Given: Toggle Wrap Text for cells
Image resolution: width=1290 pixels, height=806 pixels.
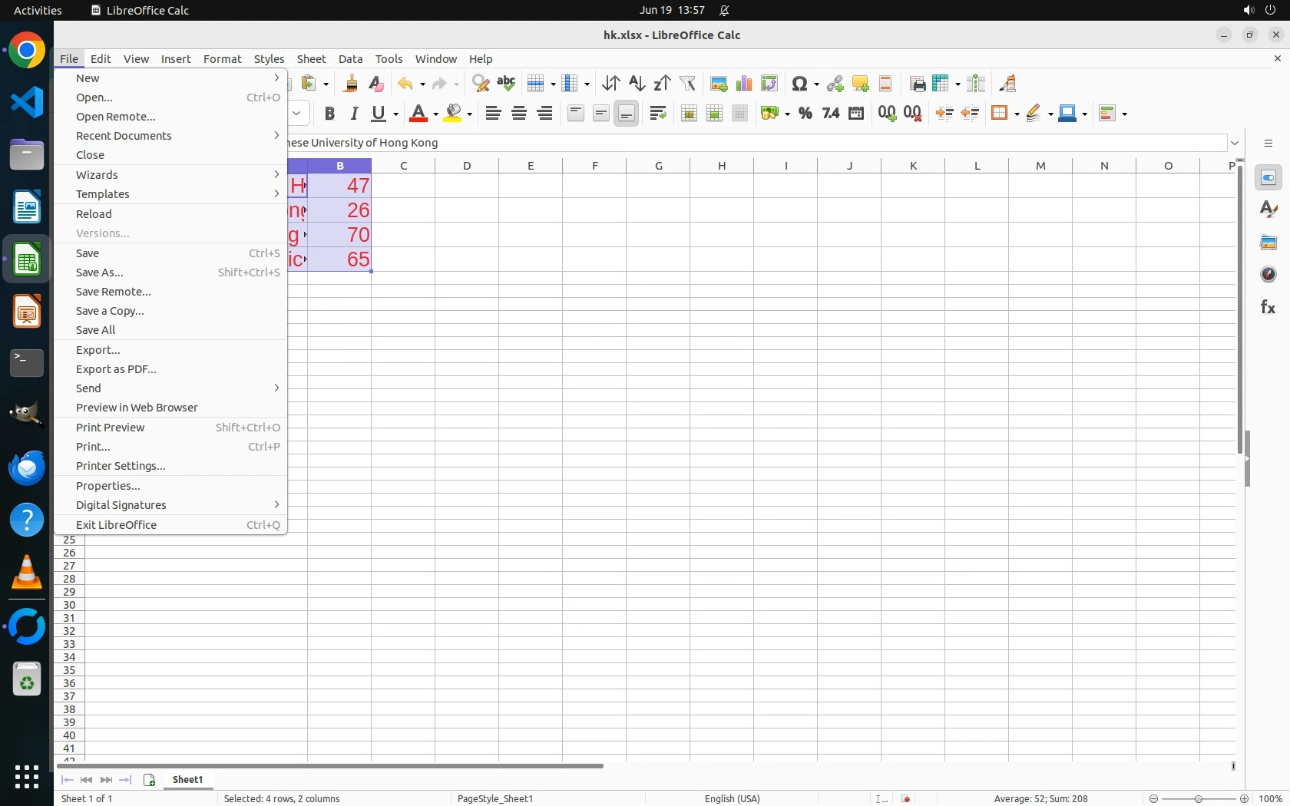Looking at the screenshot, I should click(x=658, y=114).
